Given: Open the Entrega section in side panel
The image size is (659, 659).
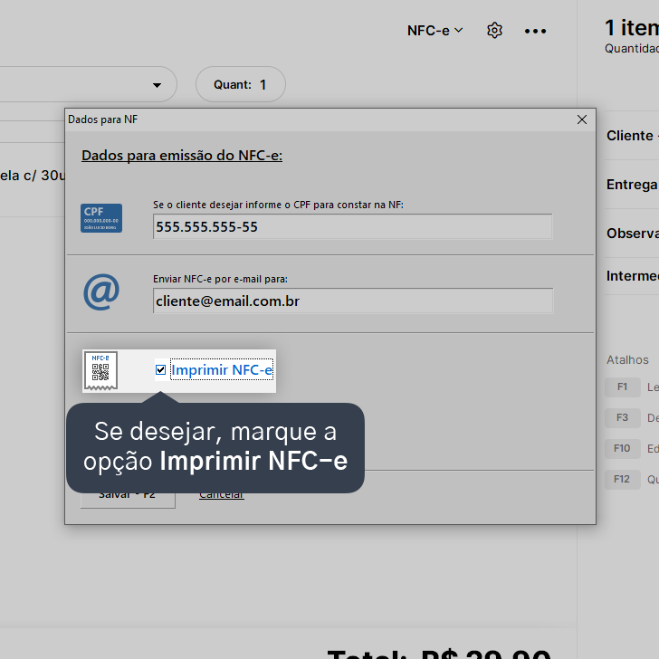Looking at the screenshot, I should (x=632, y=185).
